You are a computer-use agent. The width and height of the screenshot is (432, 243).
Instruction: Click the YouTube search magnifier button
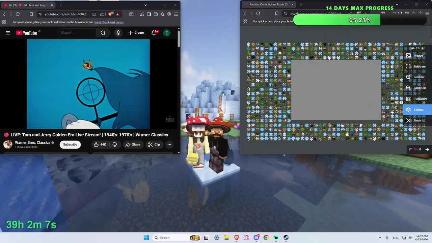[103, 33]
